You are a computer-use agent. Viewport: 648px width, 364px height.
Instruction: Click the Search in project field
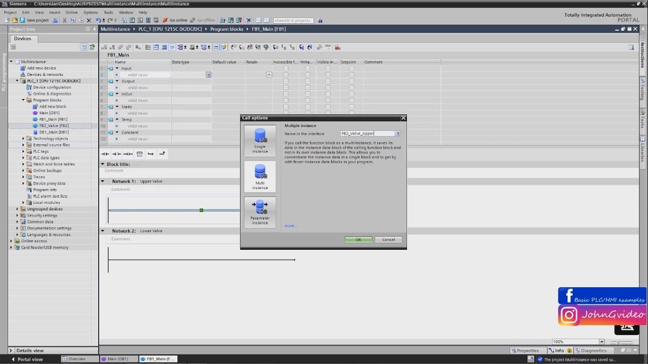click(x=293, y=20)
